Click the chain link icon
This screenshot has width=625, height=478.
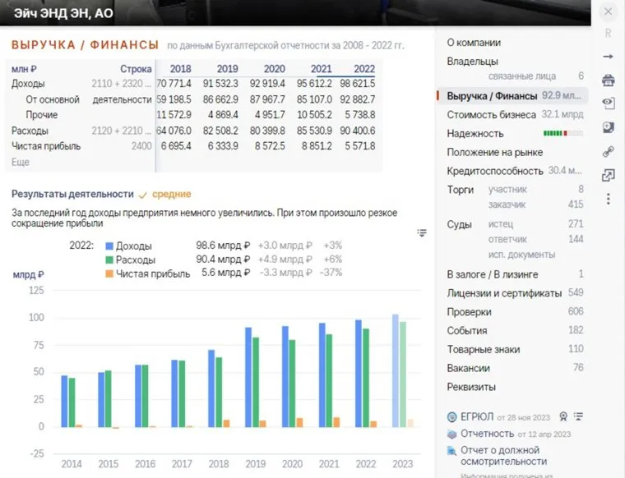click(x=608, y=151)
